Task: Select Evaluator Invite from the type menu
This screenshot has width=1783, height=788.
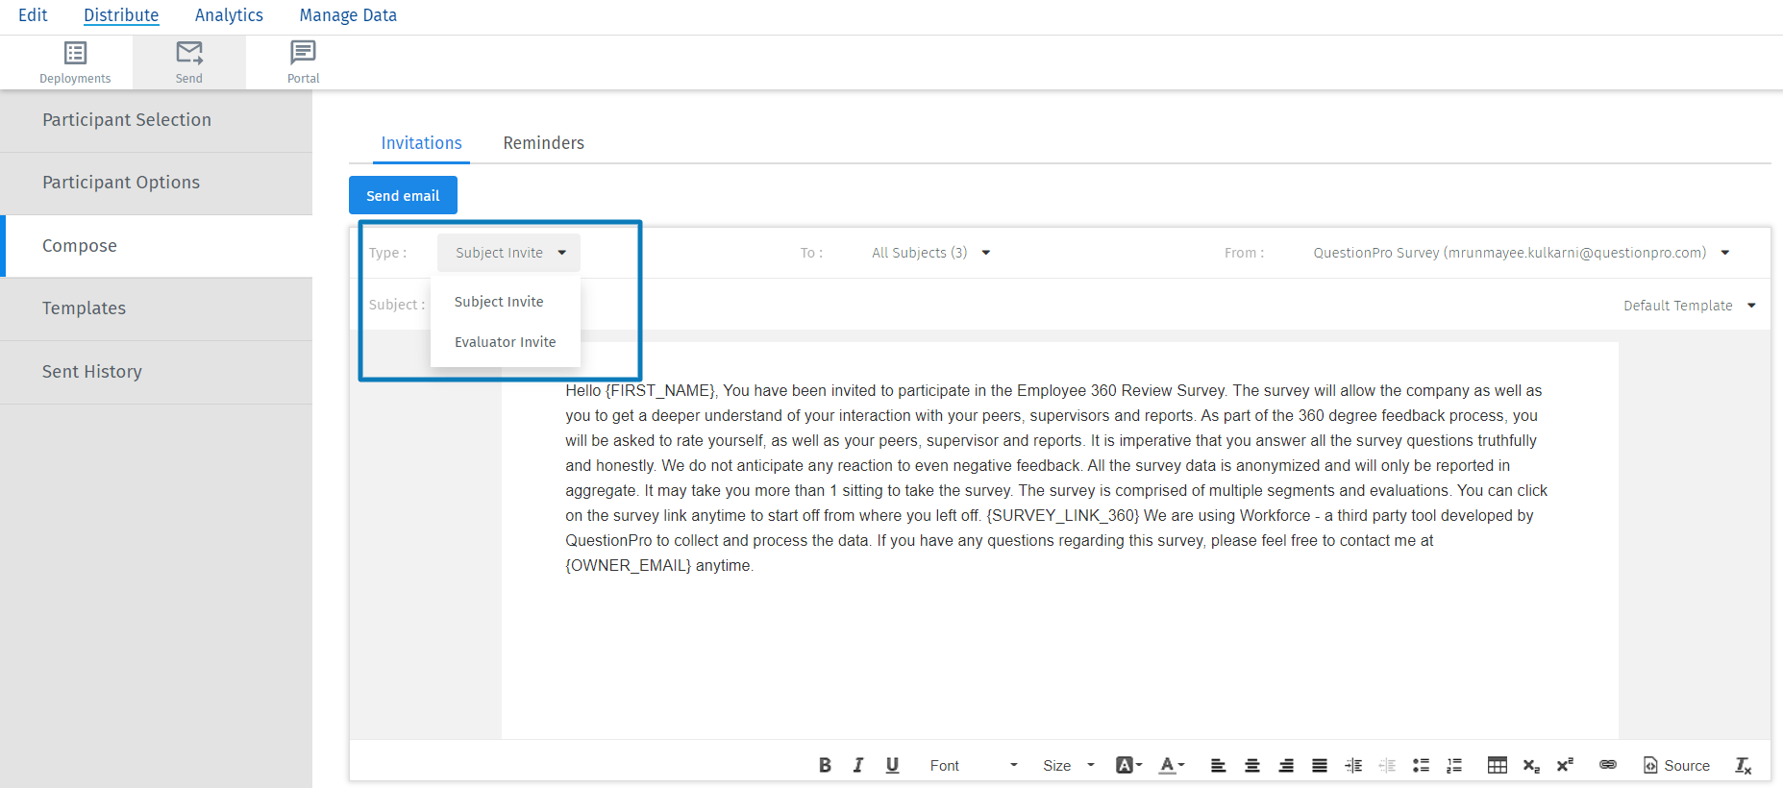Action: (505, 342)
